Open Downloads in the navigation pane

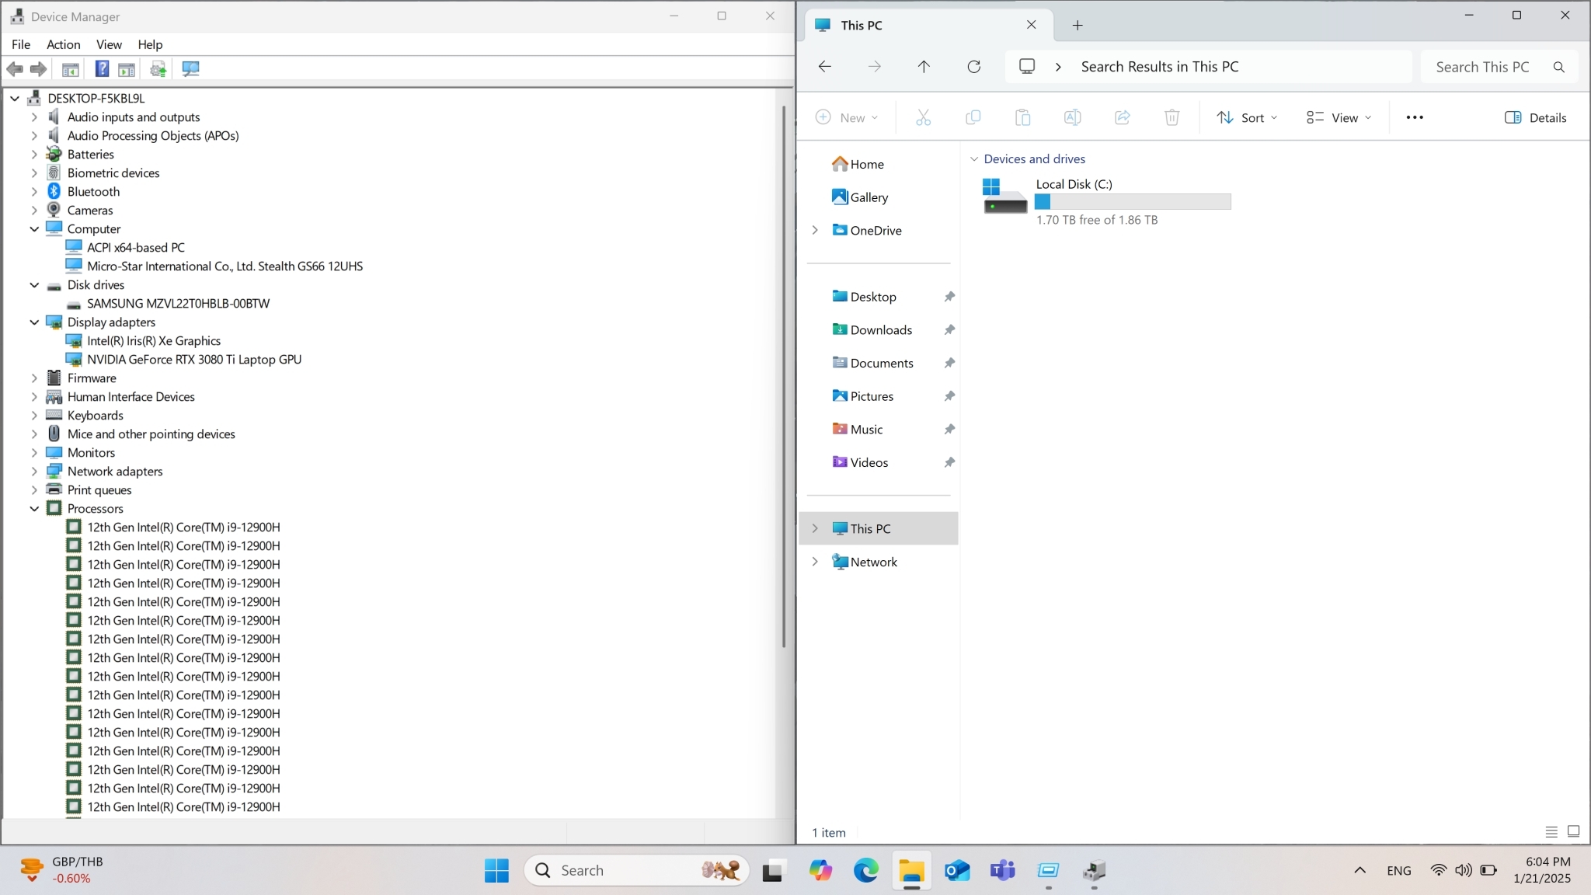[x=881, y=330]
